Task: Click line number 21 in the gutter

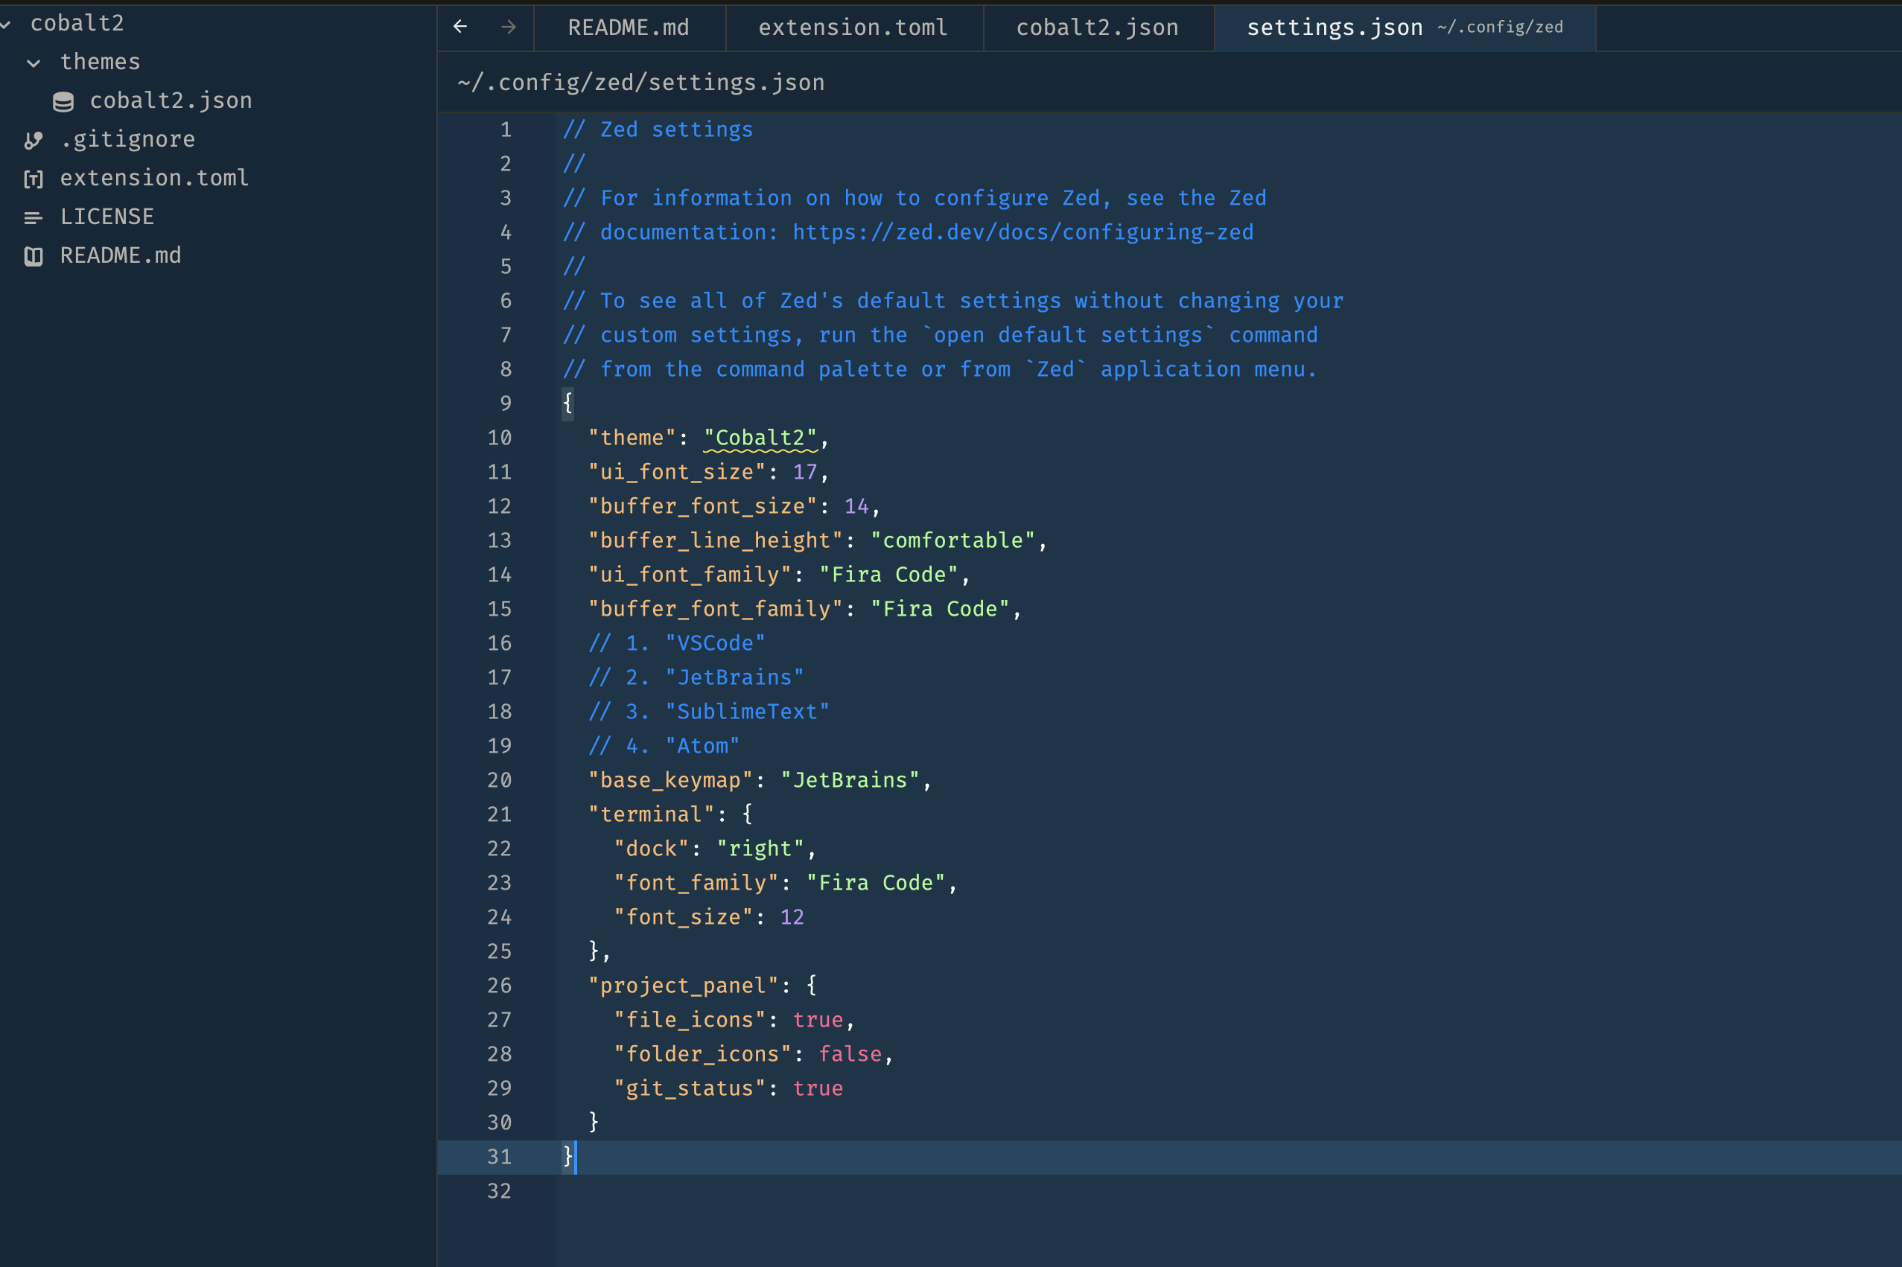Action: click(499, 814)
